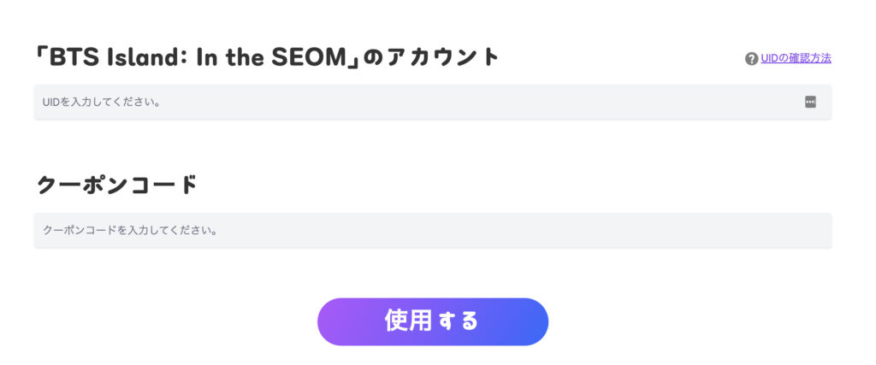876x365 pixels.
Task: Select the password manager icon beside UID placeholder
Action: tap(810, 102)
